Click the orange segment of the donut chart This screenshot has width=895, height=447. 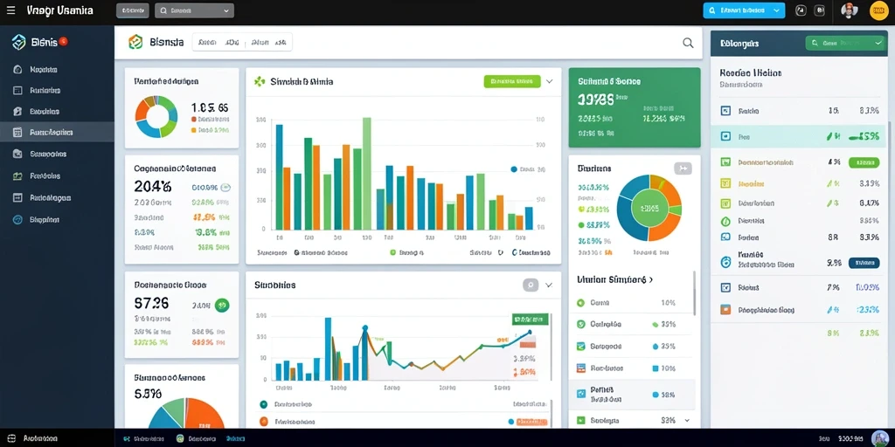(141, 111)
